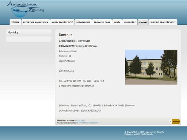
Task: Click the Kontakt page heading
Action: coord(65,35)
